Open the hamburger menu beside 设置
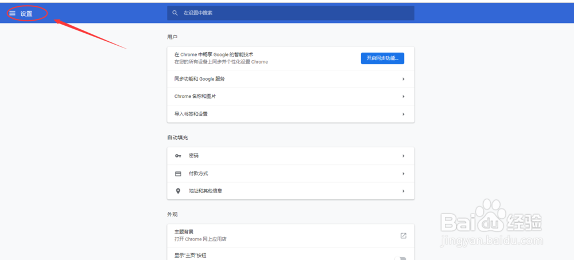Screen dimensions: 574x260 point(13,13)
